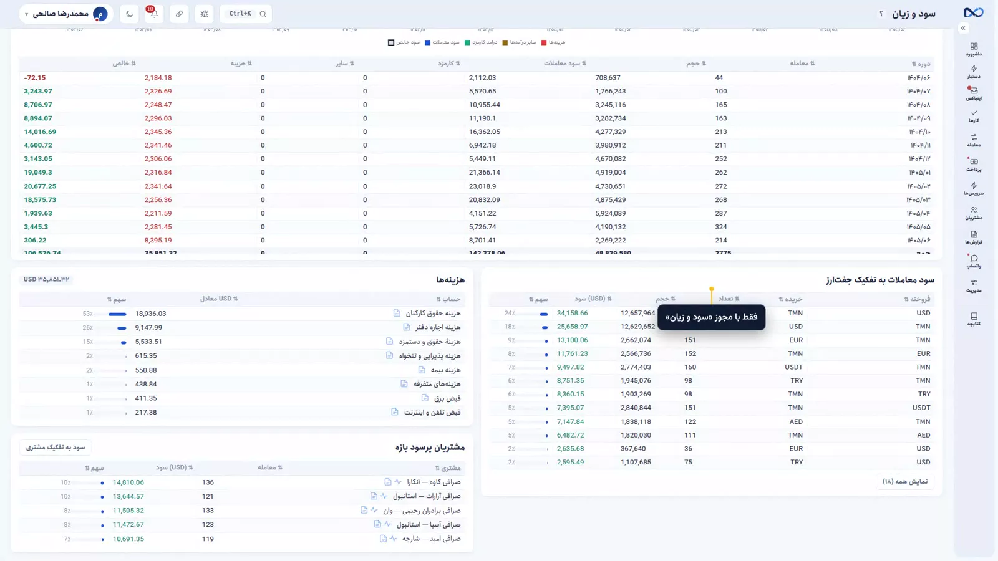Open document icon next to قبض تلفن و اینترنت
The image size is (998, 561).
[x=395, y=413]
